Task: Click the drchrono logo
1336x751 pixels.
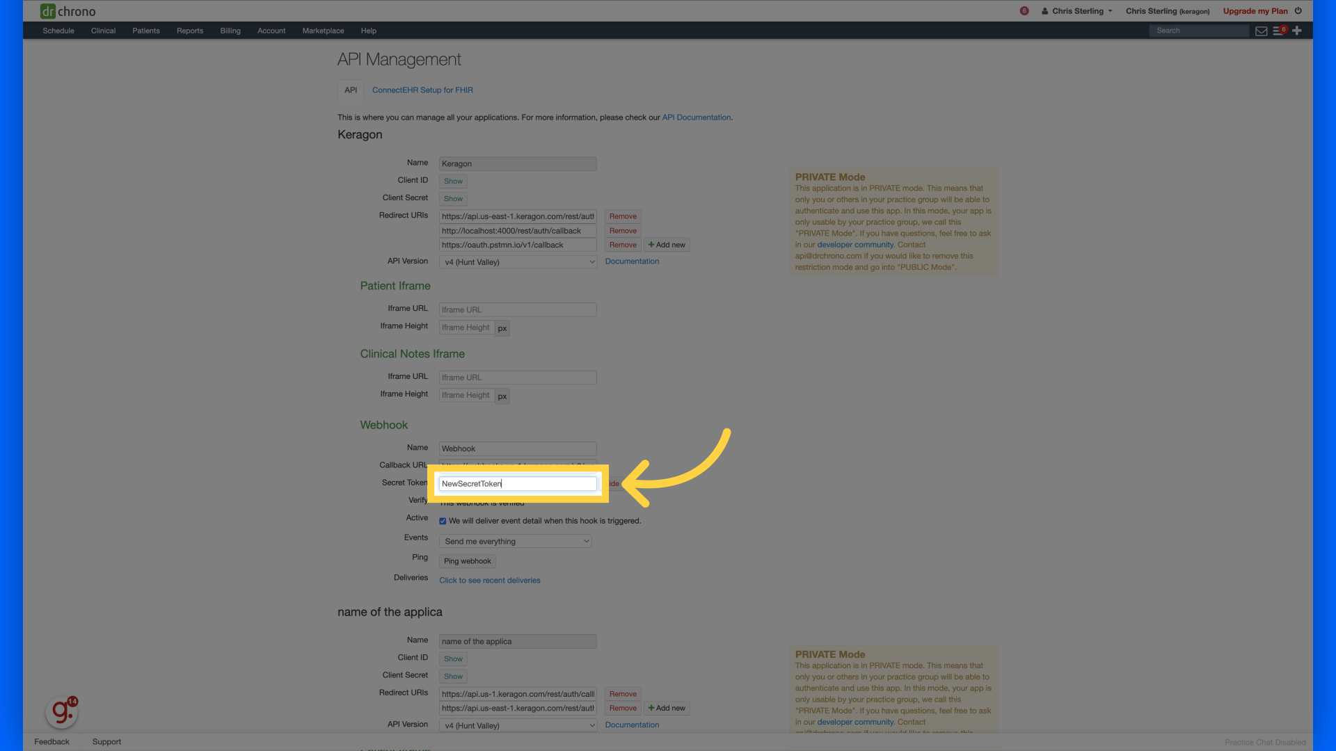Action: (x=67, y=11)
